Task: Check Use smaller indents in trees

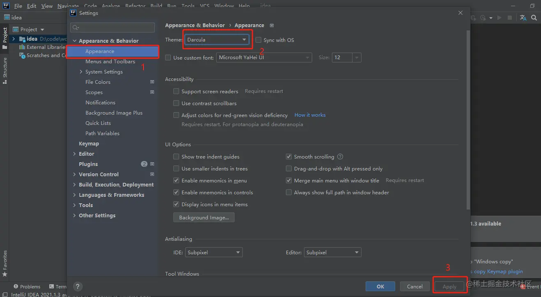Action: [176, 168]
